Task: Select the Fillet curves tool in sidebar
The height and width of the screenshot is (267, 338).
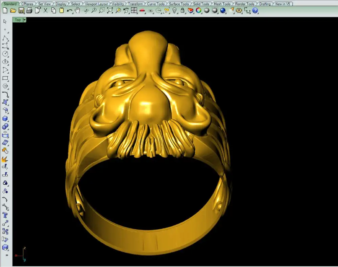Action: [x=5, y=94]
